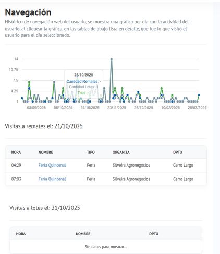The width and height of the screenshot is (220, 254).
Task: Click the 10/02/2026 x-axis label
Action: click(x=170, y=108)
